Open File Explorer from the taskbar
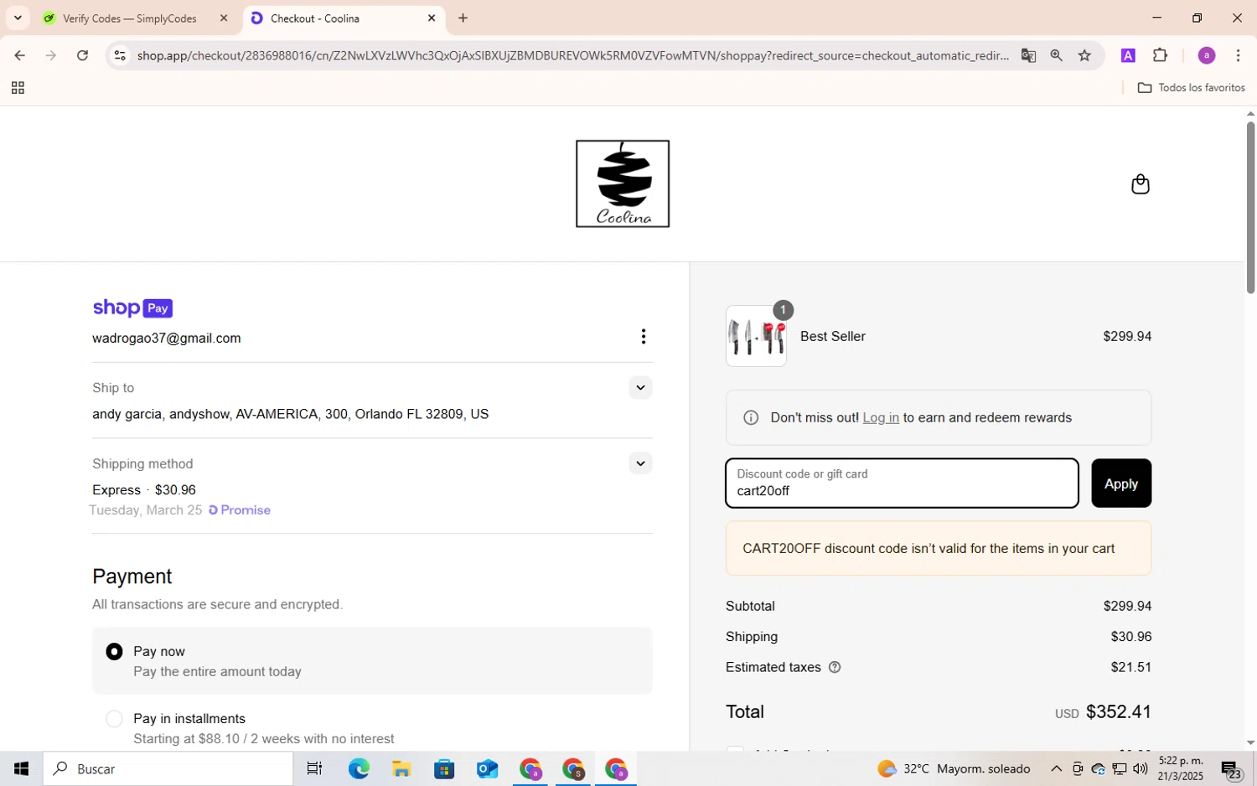The image size is (1257, 786). pyautogui.click(x=401, y=768)
